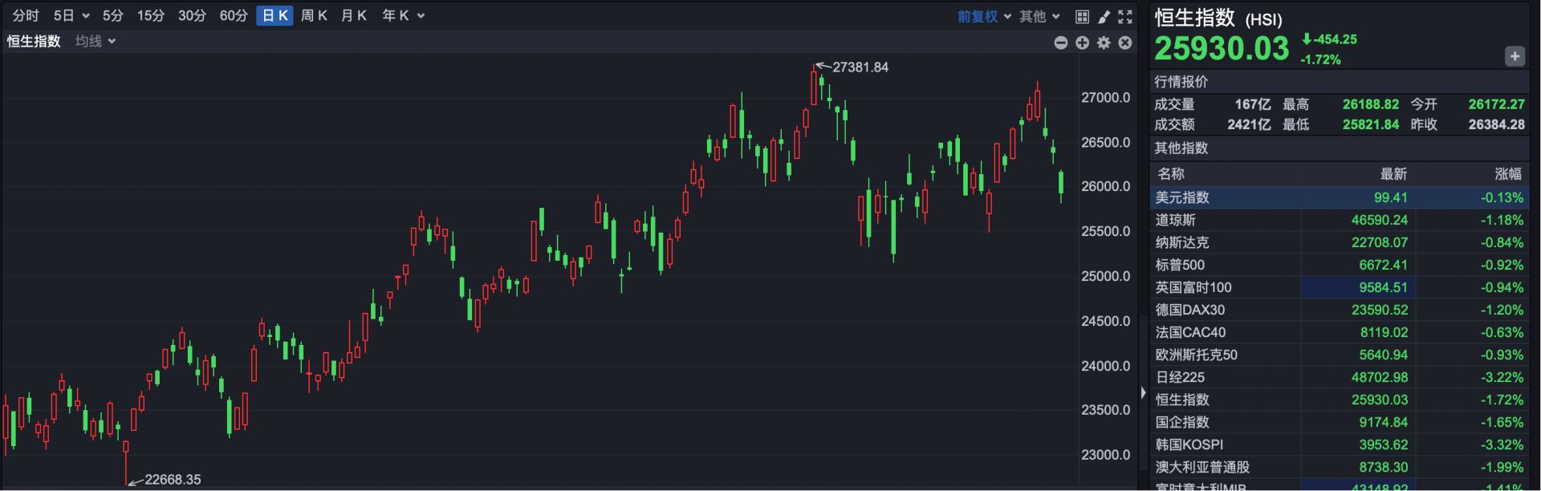Open chart settings gear icon
1541x491 pixels.
point(1104,43)
